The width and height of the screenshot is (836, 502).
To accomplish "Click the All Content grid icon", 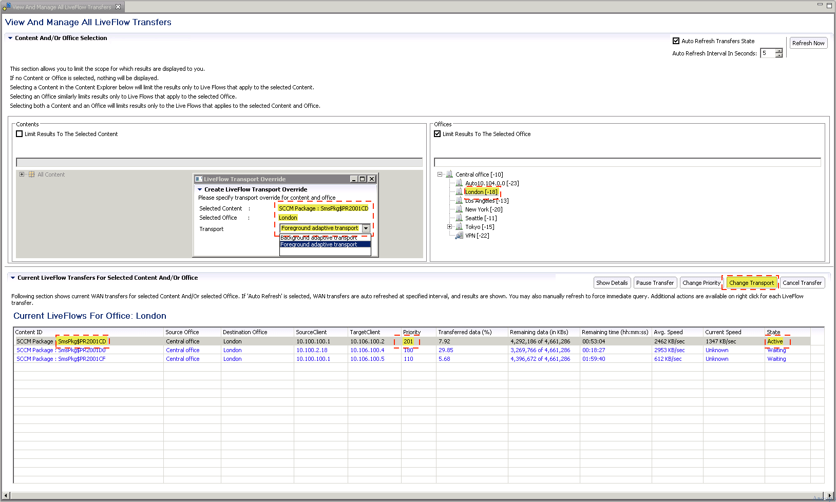I will pos(32,175).
